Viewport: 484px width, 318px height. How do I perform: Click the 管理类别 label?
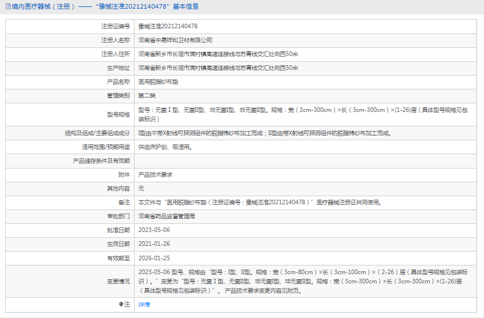click(118, 96)
